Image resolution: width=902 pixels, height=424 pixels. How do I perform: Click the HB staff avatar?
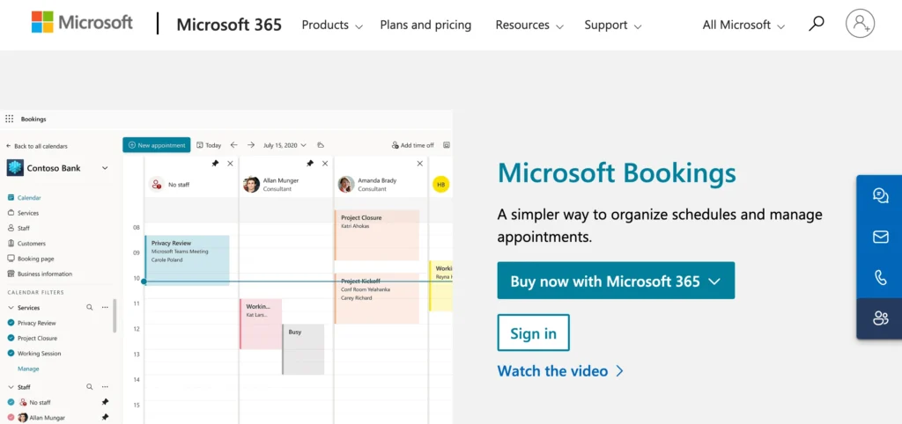click(x=440, y=185)
